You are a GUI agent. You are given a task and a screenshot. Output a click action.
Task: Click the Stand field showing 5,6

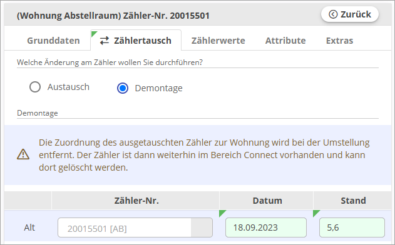tap(352, 227)
